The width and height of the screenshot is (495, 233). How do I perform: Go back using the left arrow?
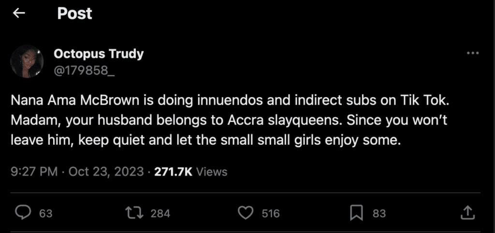coord(19,14)
